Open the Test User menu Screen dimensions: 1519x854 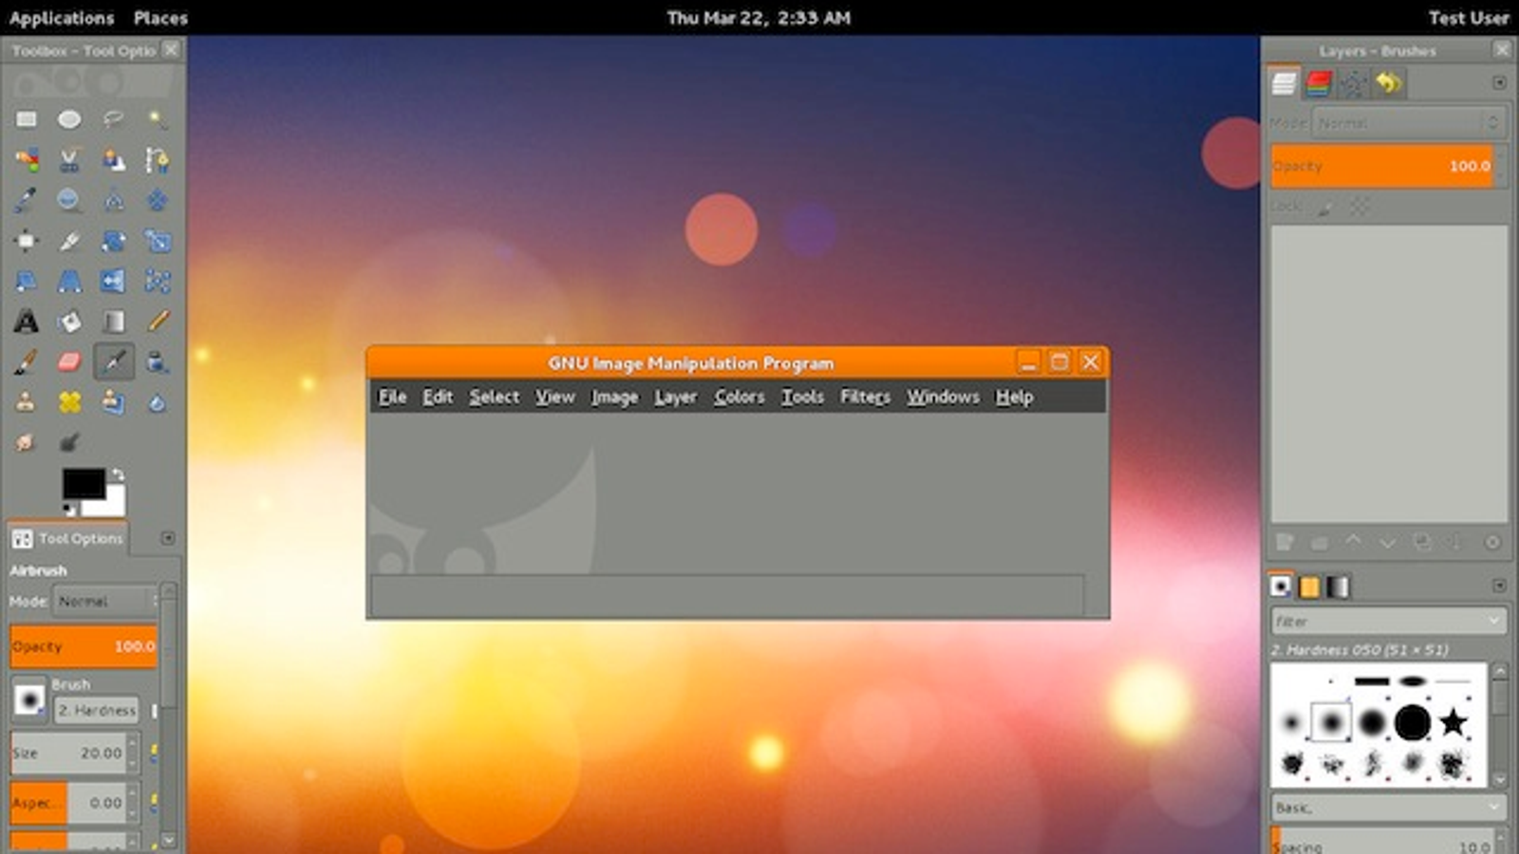(x=1468, y=18)
